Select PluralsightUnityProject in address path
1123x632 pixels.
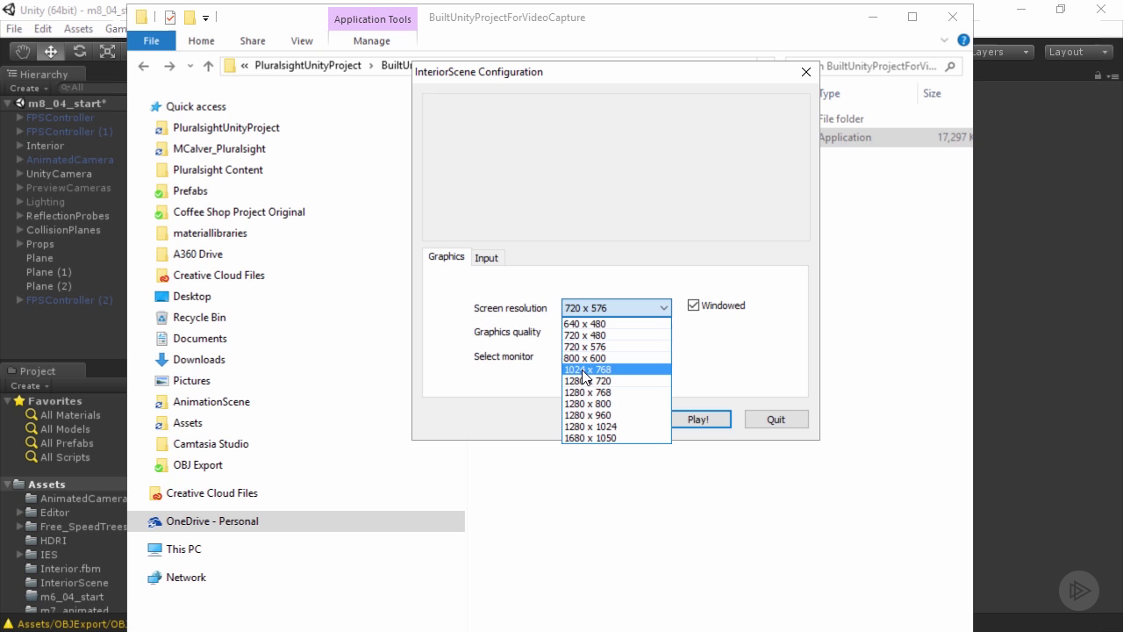307,66
